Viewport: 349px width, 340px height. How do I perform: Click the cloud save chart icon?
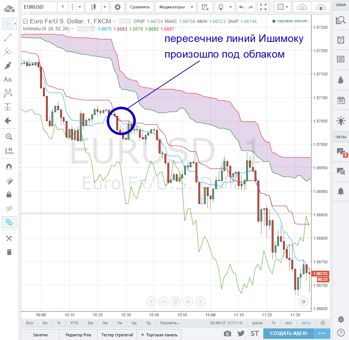(321, 7)
